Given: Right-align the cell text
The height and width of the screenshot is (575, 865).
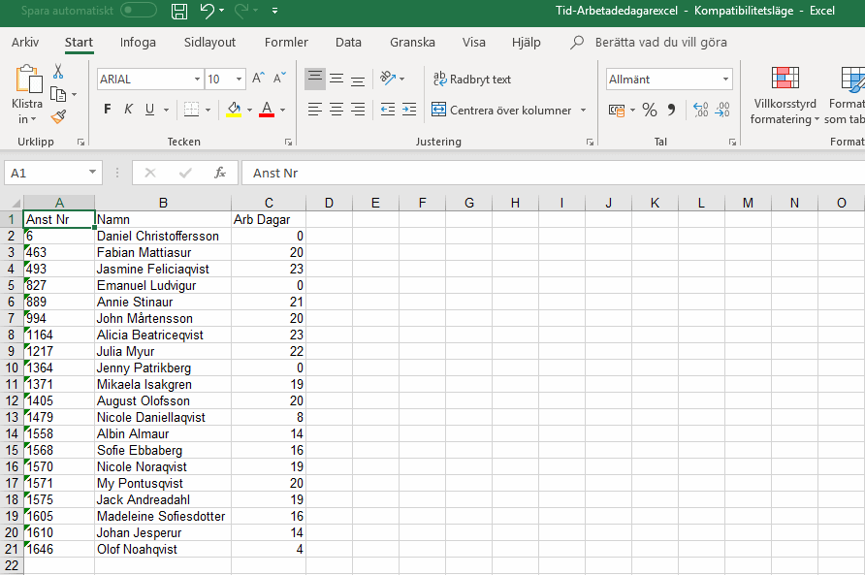Looking at the screenshot, I should [358, 110].
